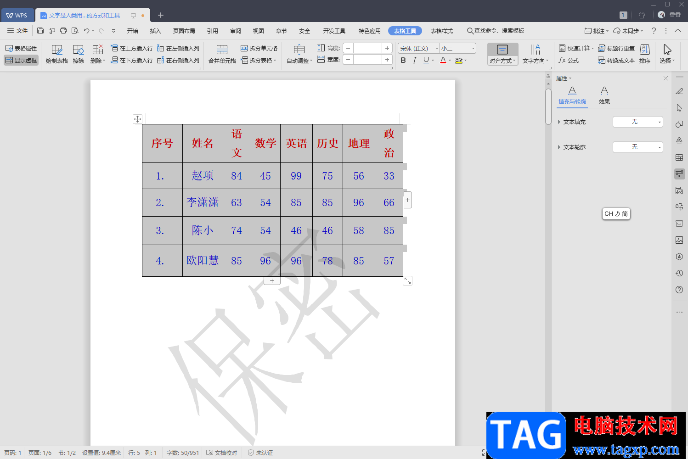The height and width of the screenshot is (459, 688).
Task: Open the 开始 (Home) ribbon tab
Action: (133, 31)
